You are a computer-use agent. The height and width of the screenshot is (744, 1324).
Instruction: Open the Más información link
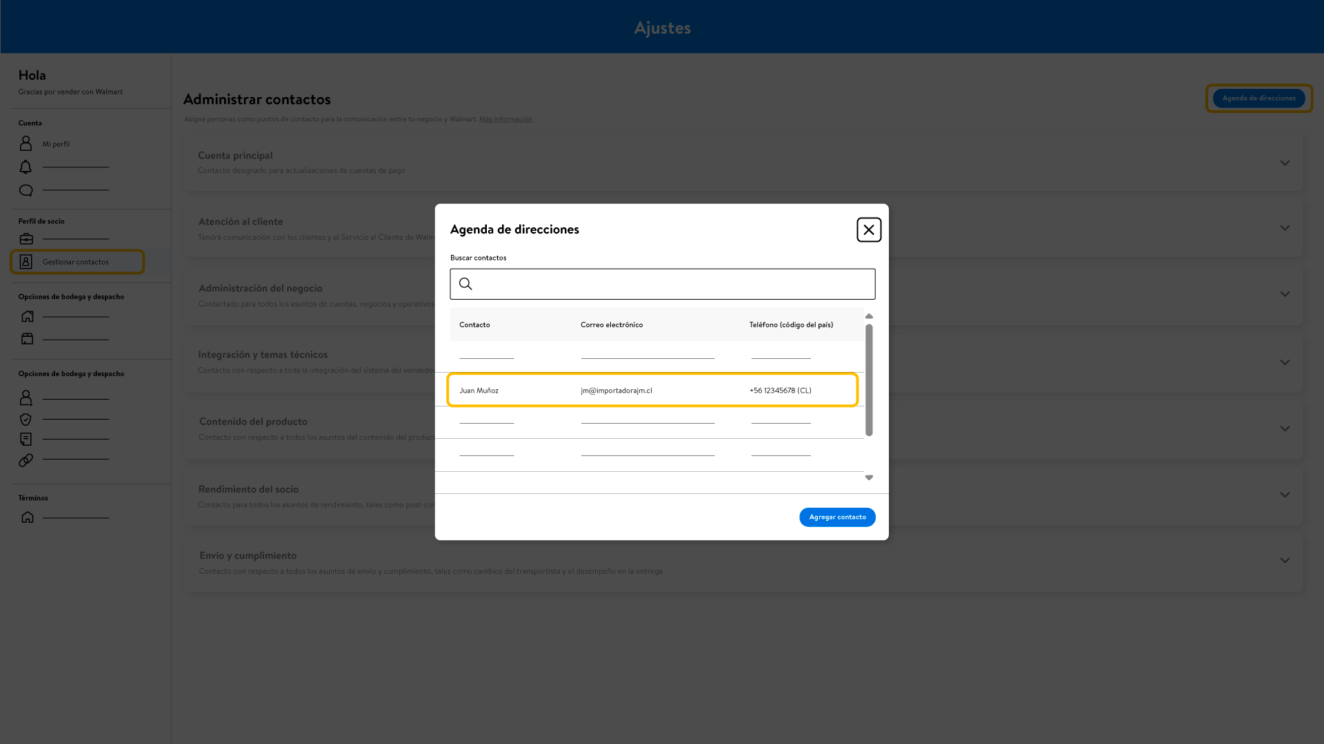tap(505, 119)
